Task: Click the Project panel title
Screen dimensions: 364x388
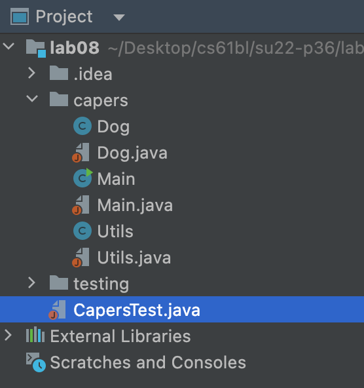Action: 64,17
